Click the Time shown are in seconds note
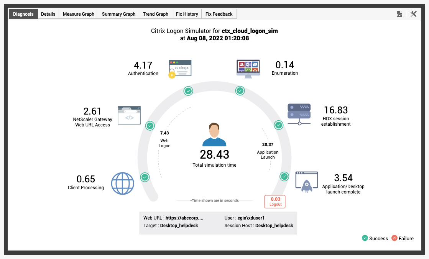Viewport: 429px width, 259px height. coord(215,200)
